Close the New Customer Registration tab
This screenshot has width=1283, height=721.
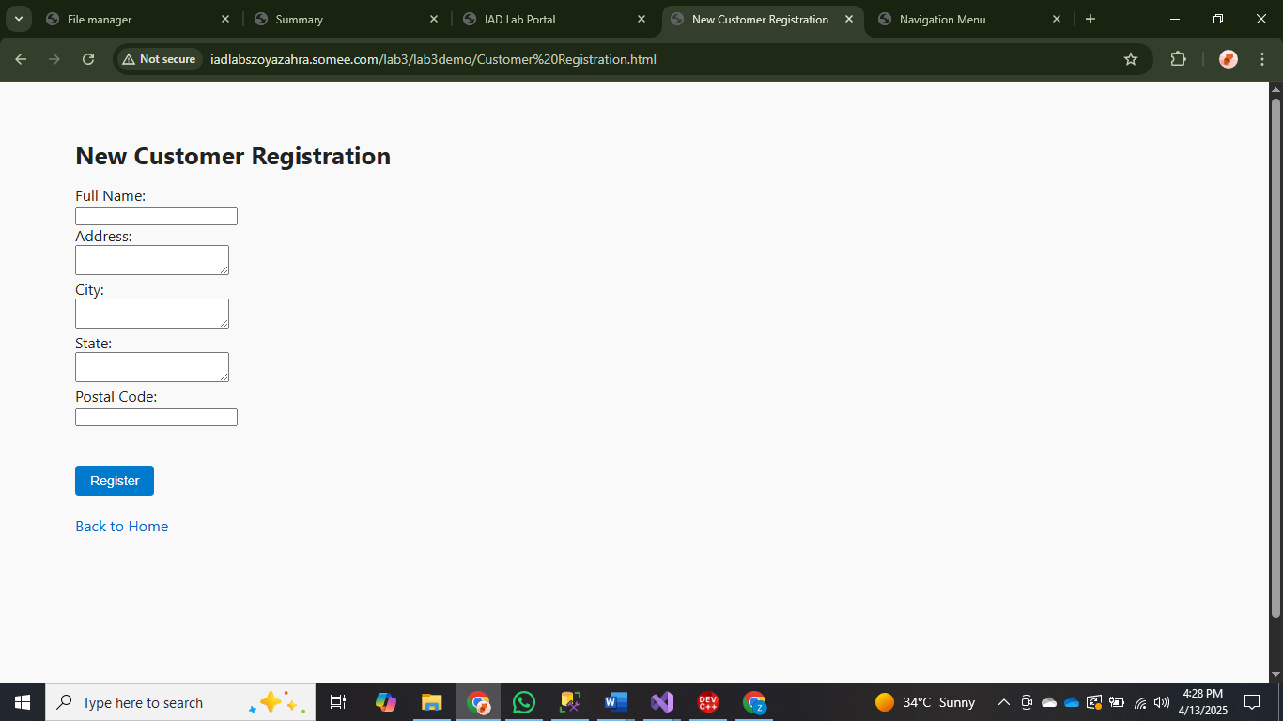point(849,19)
